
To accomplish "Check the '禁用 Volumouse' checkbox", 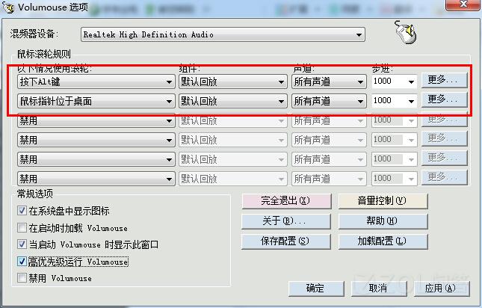I will pos(22,278).
